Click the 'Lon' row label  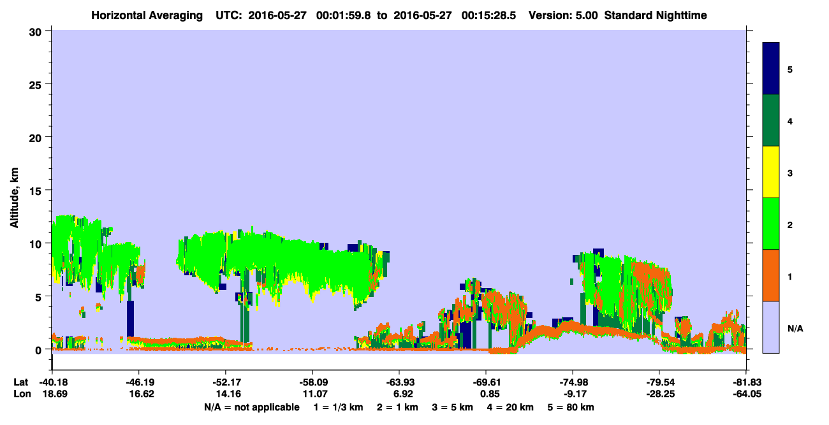(x=22, y=394)
